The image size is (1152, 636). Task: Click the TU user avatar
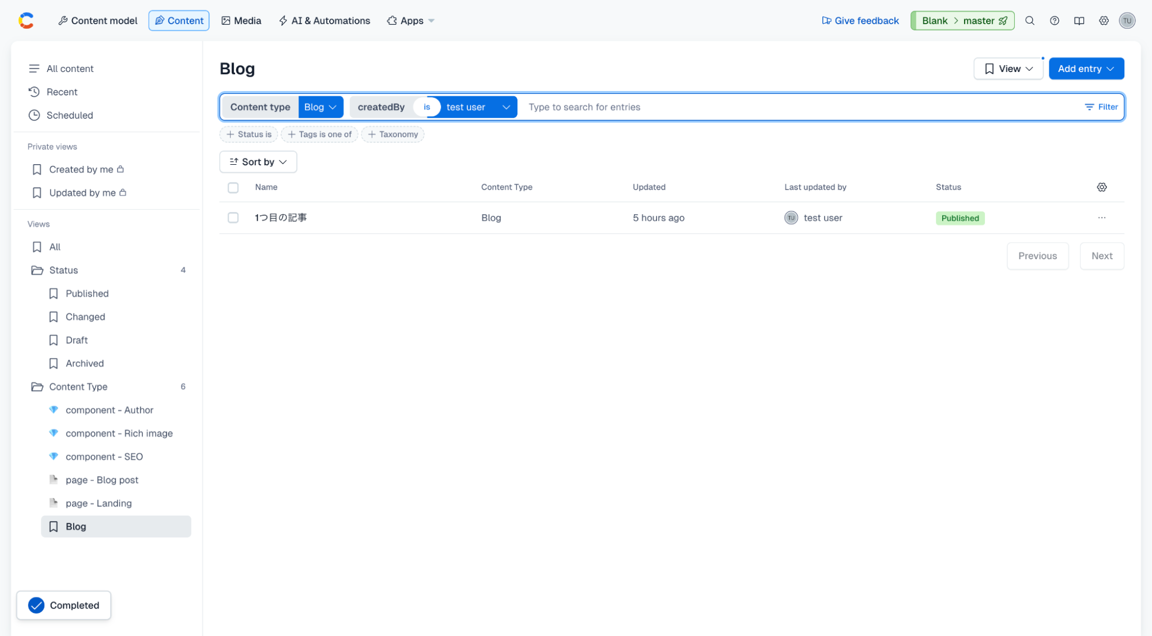point(1127,21)
